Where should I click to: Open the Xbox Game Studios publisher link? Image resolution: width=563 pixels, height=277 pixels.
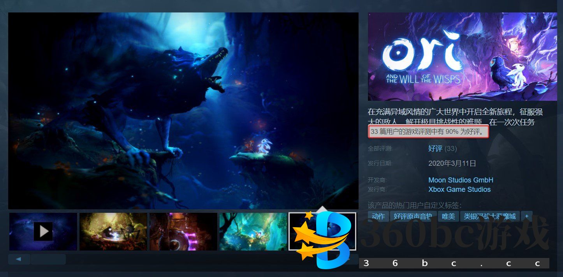click(459, 189)
